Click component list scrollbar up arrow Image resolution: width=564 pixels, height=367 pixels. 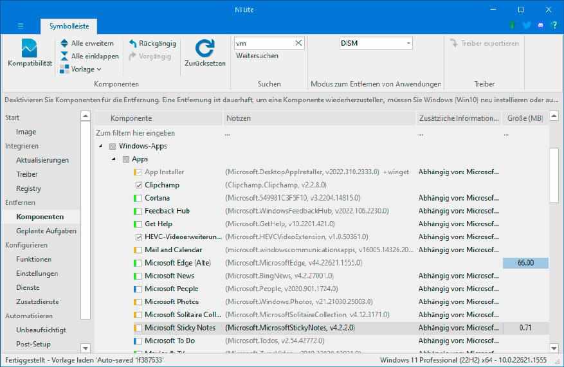[554, 116]
